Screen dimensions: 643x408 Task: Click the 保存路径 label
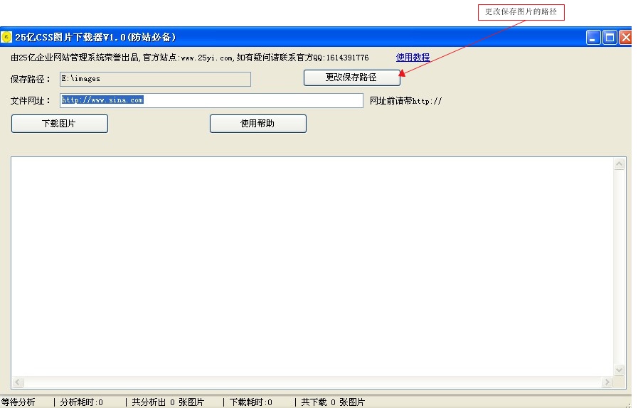pyautogui.click(x=30, y=80)
